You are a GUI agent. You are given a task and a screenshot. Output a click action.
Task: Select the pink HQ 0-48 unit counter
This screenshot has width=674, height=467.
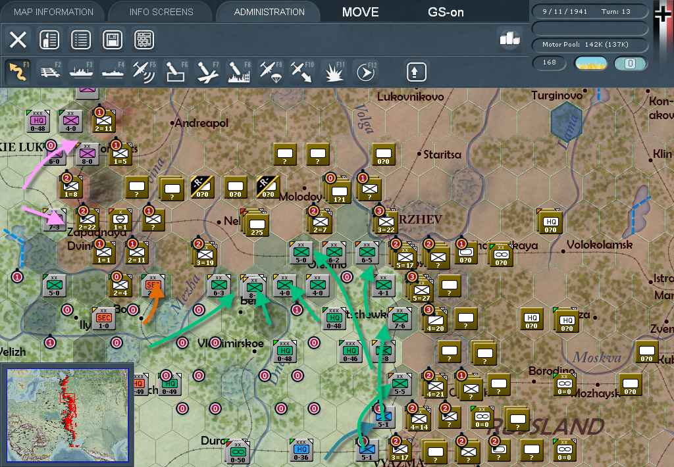pyautogui.click(x=38, y=121)
